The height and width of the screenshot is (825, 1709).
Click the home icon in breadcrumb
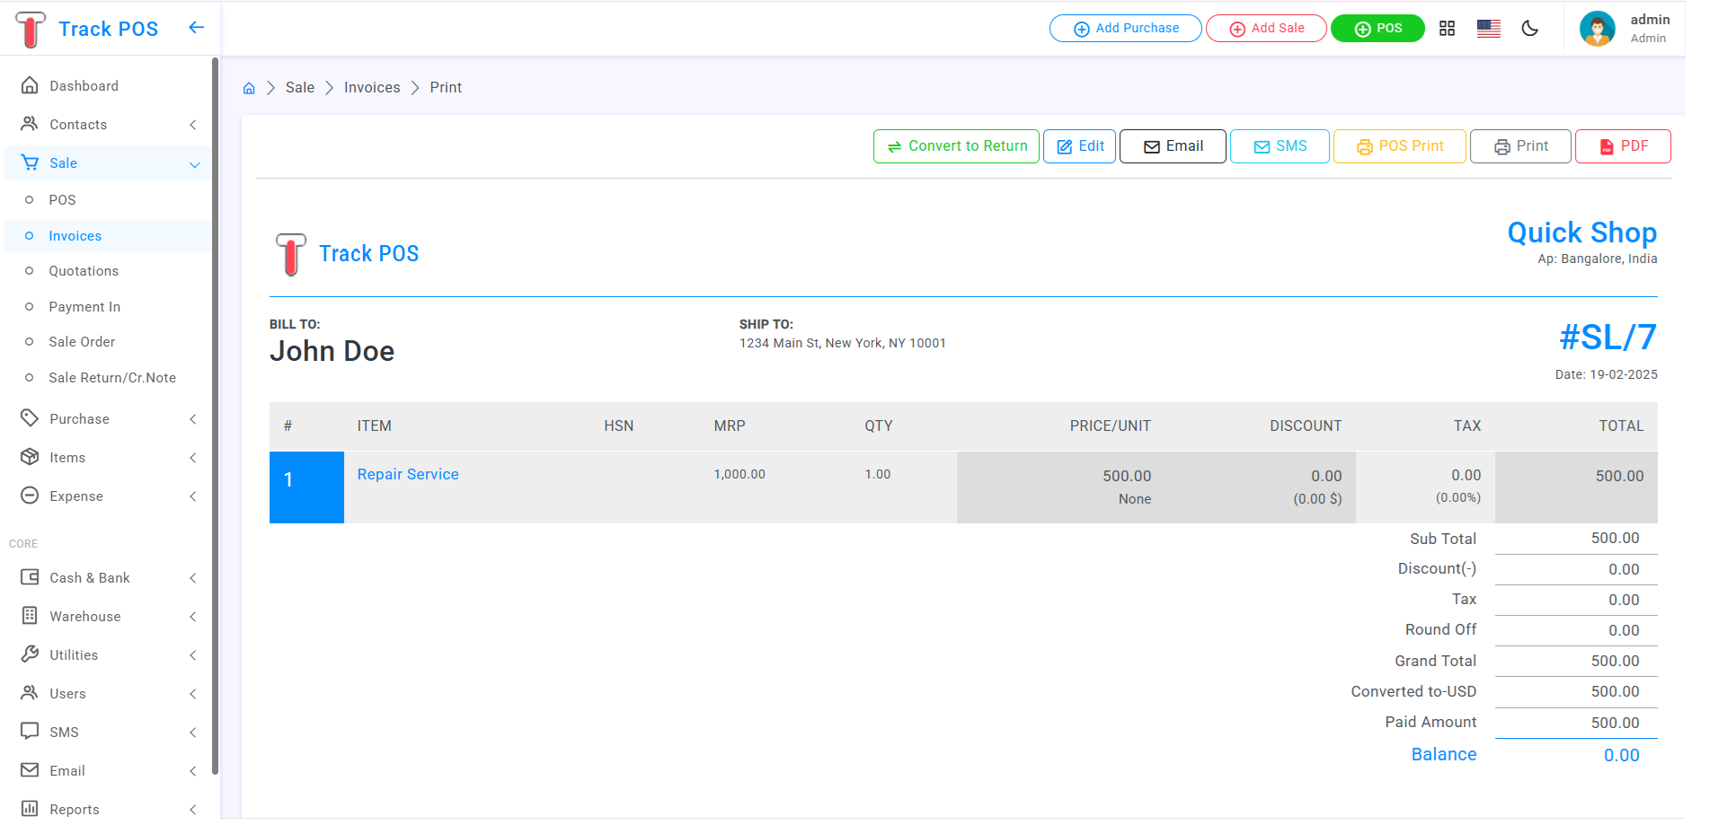coord(249,88)
